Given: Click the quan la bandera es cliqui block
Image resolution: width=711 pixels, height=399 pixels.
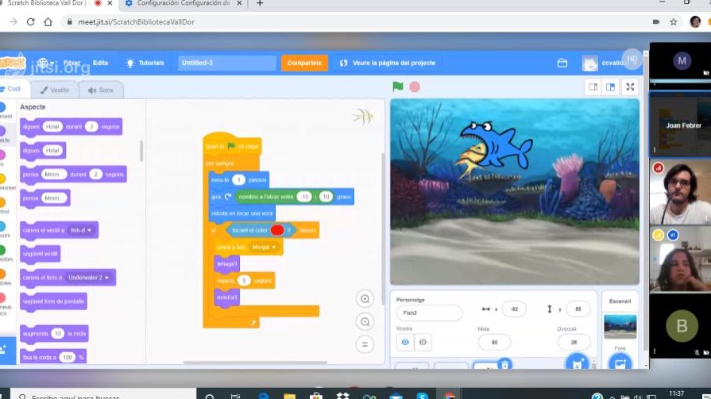Looking at the screenshot, I should pos(232,145).
